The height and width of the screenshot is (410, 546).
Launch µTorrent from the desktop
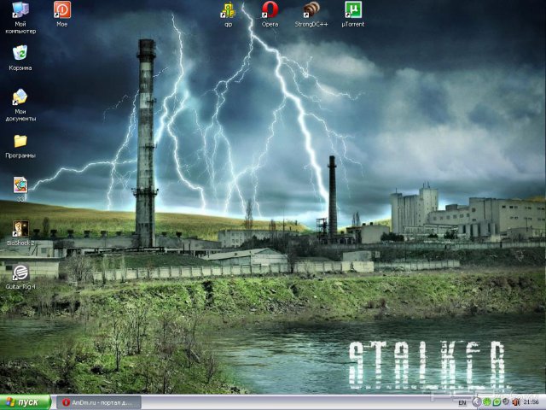click(352, 11)
